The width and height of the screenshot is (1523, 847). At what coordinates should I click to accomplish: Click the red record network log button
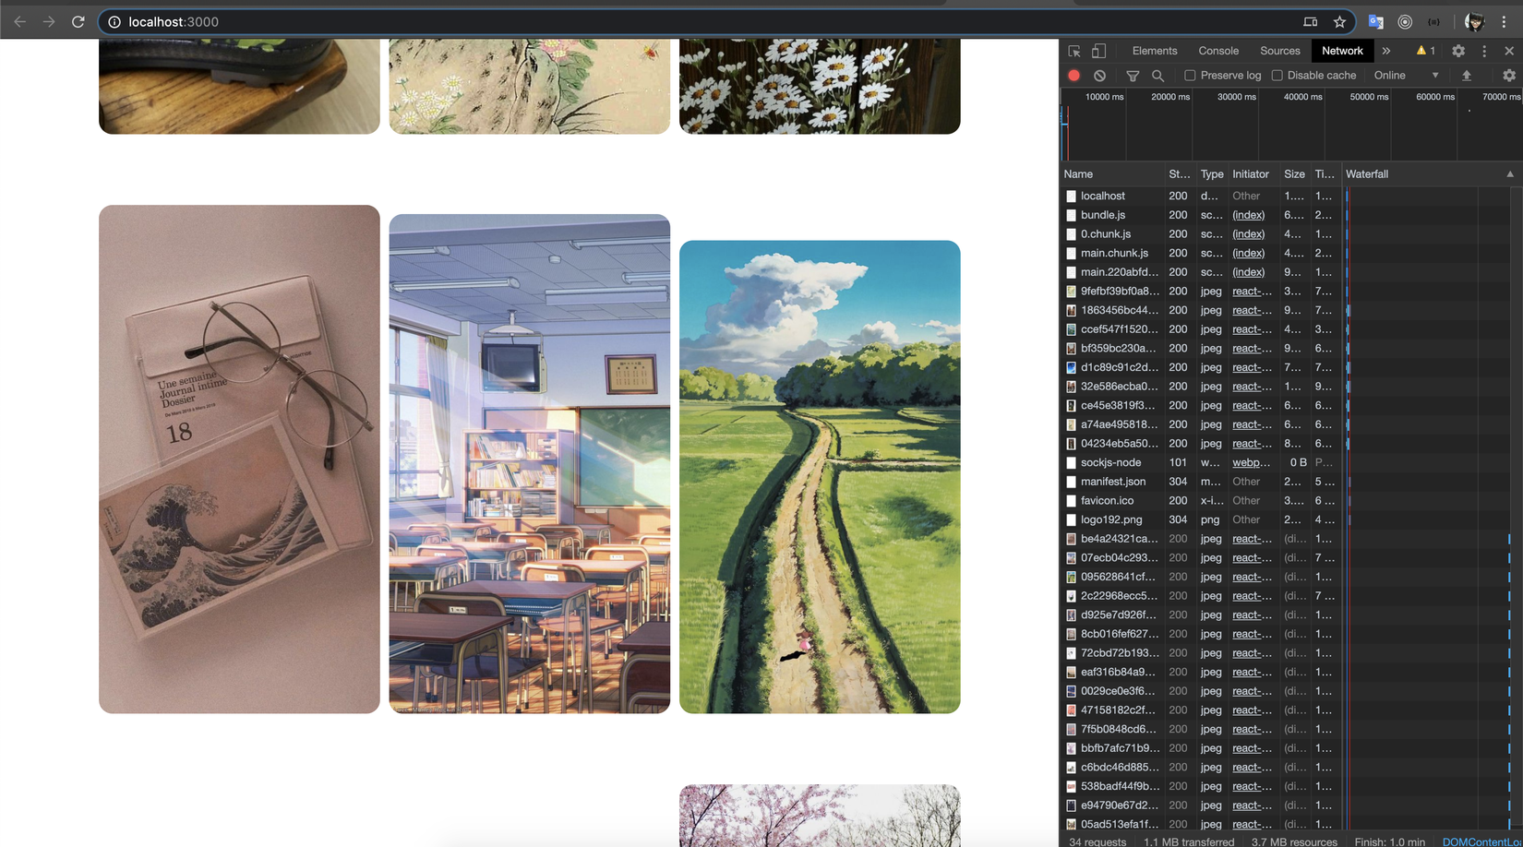click(x=1073, y=76)
